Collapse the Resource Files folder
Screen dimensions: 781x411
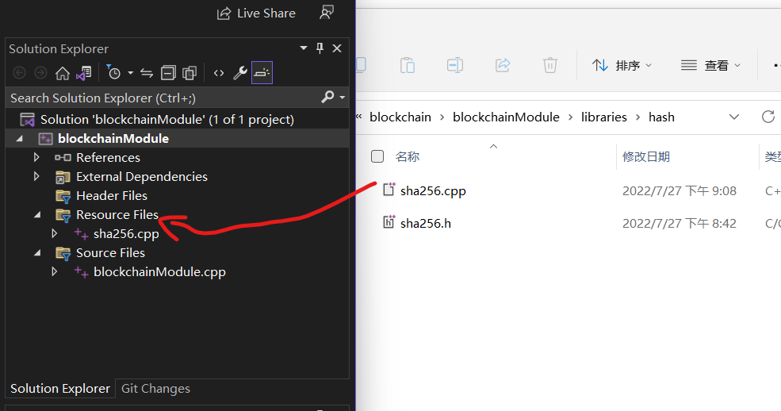coord(37,215)
